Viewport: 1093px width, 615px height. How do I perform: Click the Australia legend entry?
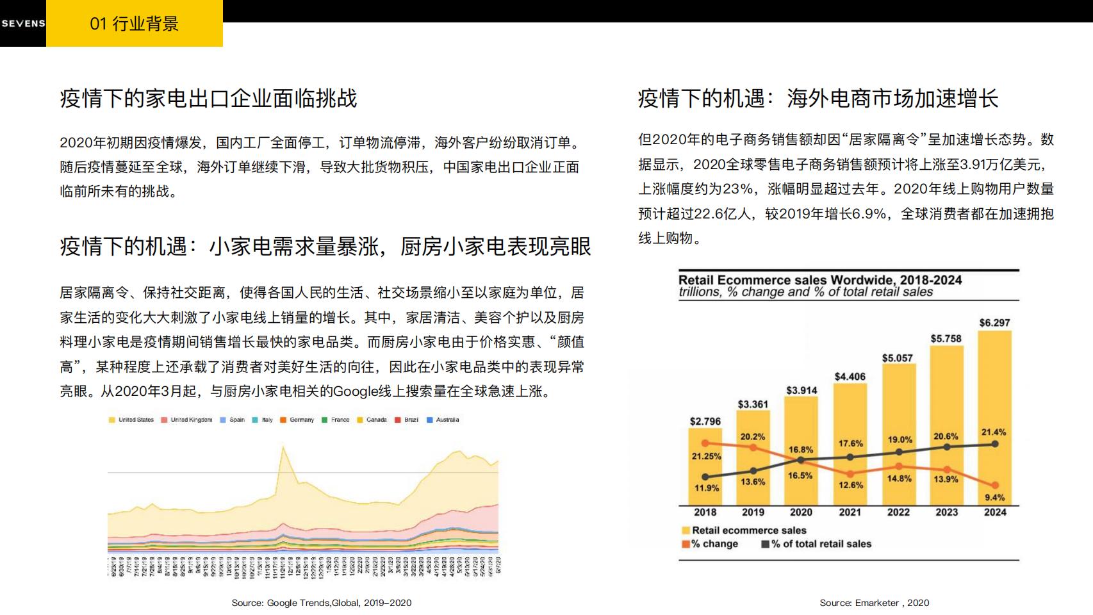(443, 420)
